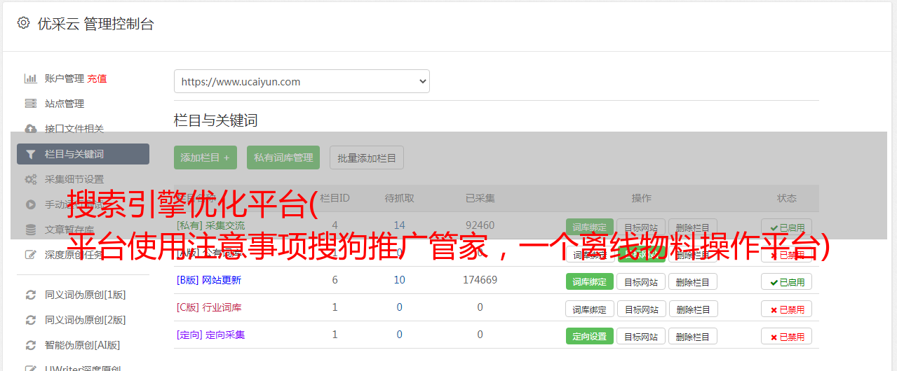Select 栏目与关键词 sidebar item

coord(83,154)
